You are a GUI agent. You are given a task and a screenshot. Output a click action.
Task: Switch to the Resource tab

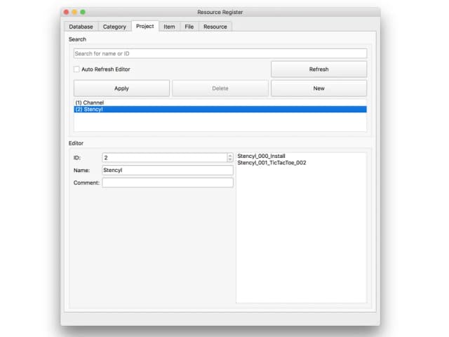click(x=215, y=27)
